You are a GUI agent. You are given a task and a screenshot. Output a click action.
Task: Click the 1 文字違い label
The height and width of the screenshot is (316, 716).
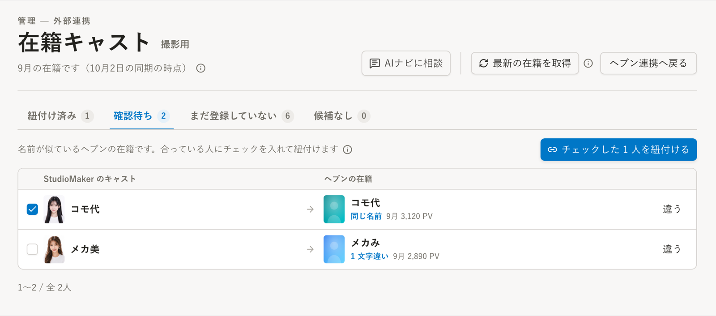(370, 256)
